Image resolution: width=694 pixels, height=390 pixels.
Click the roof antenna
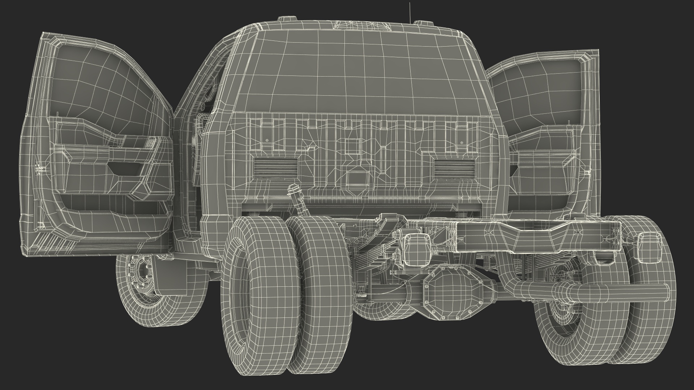410,13
